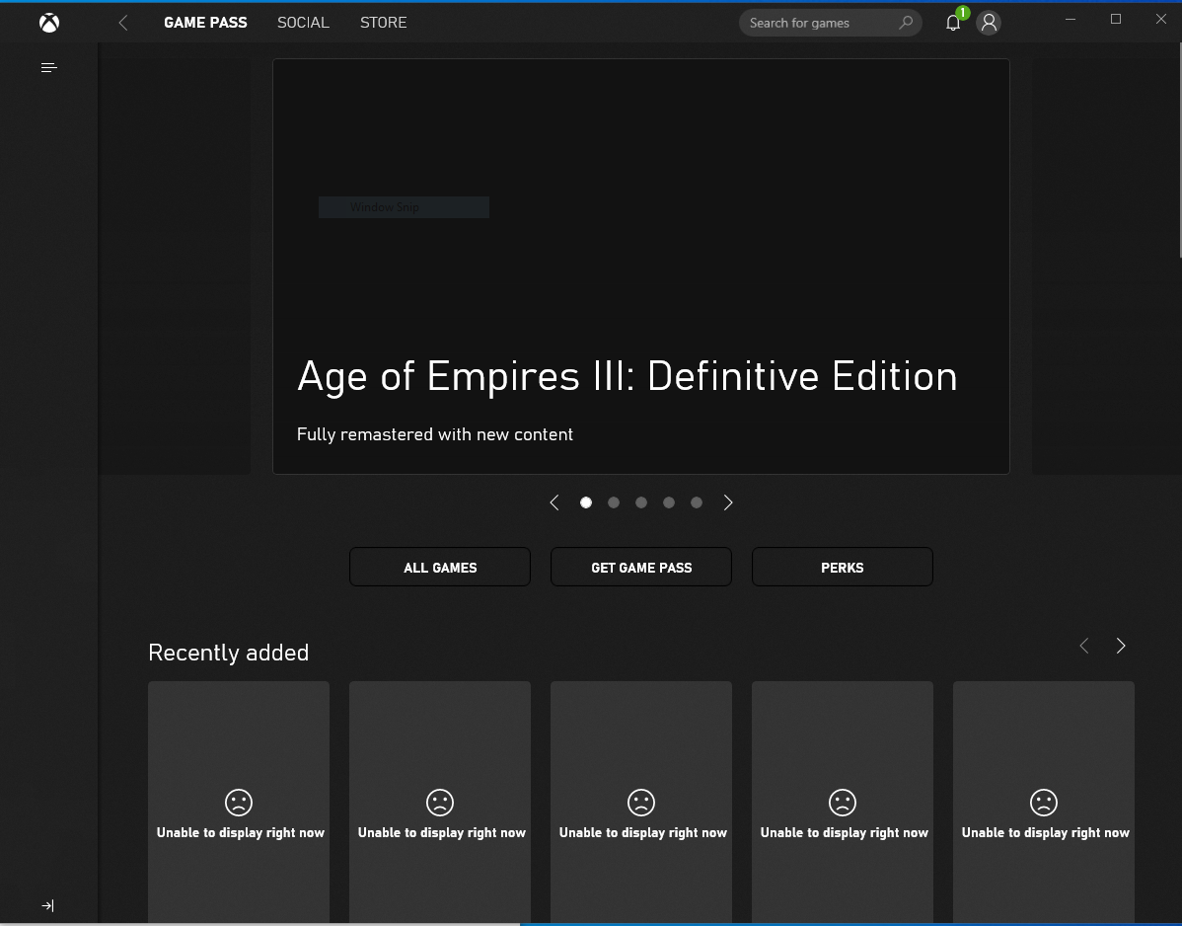The width and height of the screenshot is (1182, 926).
Task: Select the fourth carousel dot
Action: click(x=669, y=502)
